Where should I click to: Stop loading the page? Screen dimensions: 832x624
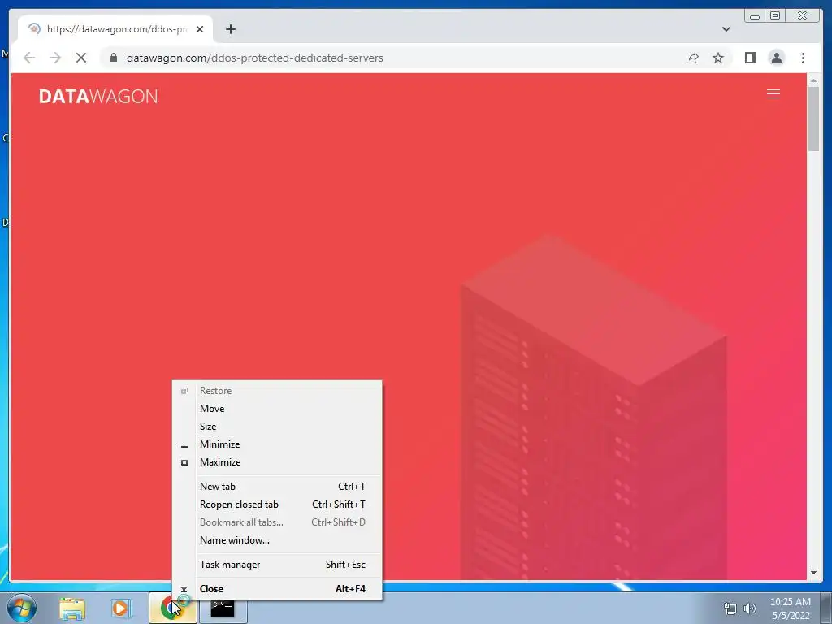(81, 58)
